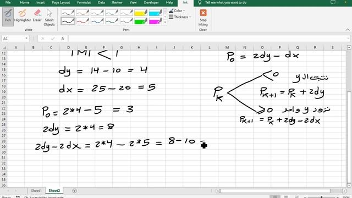This screenshot has width=352, height=198.
Task: Choose the Eraser tool
Action: (37, 16)
